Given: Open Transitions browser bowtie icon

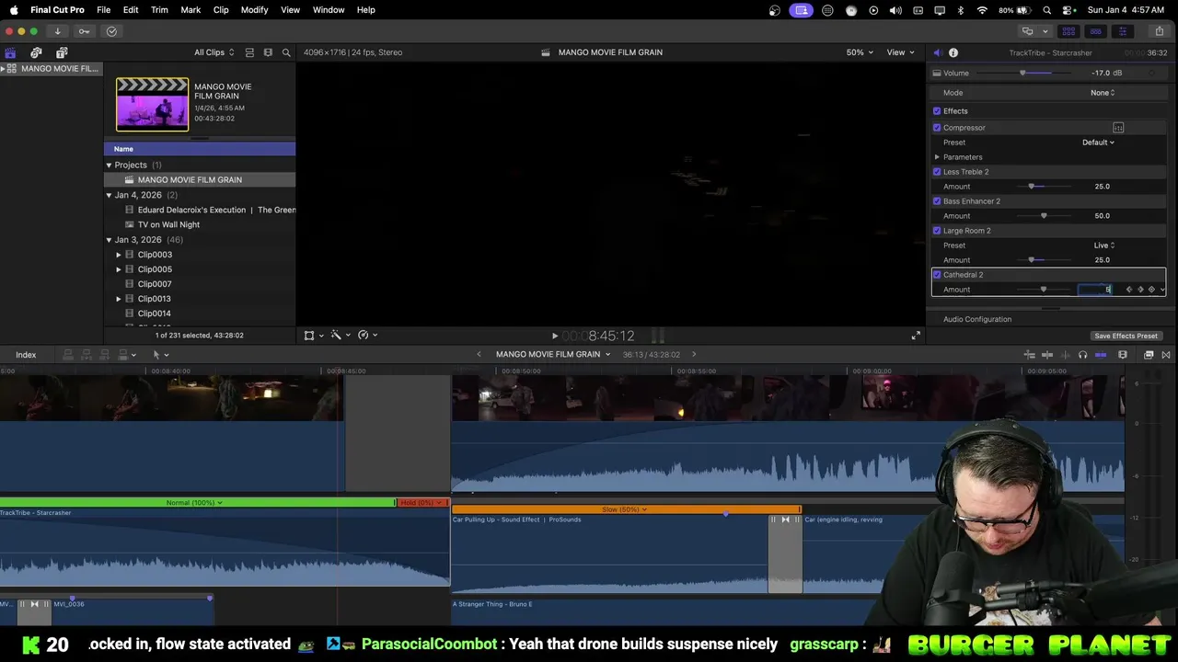Looking at the screenshot, I should coord(1167,355).
